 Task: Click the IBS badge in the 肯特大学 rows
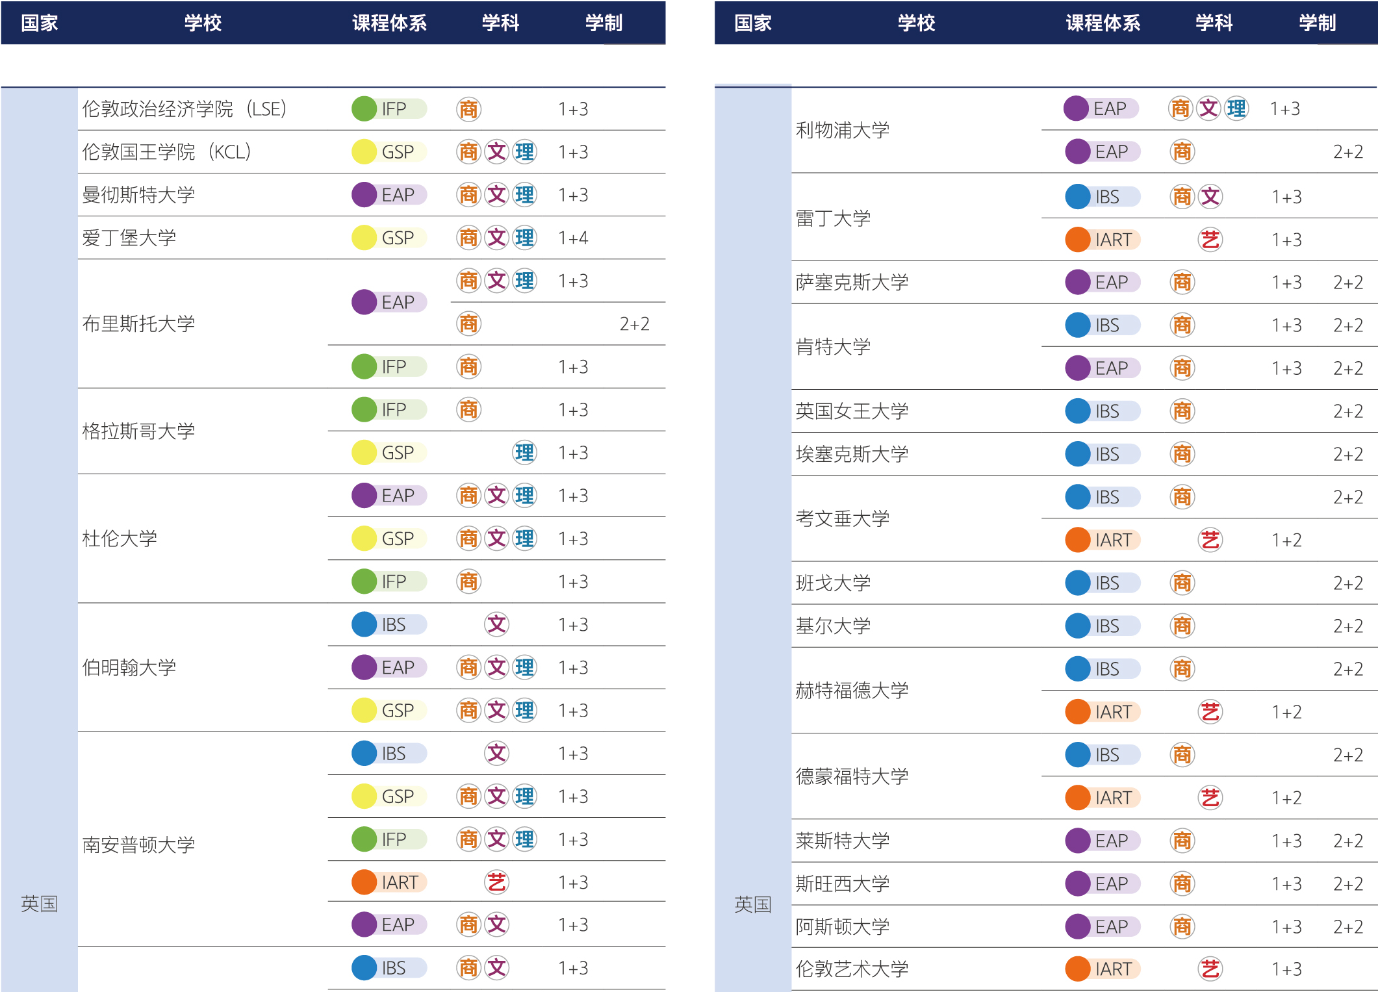pyautogui.click(x=1103, y=325)
